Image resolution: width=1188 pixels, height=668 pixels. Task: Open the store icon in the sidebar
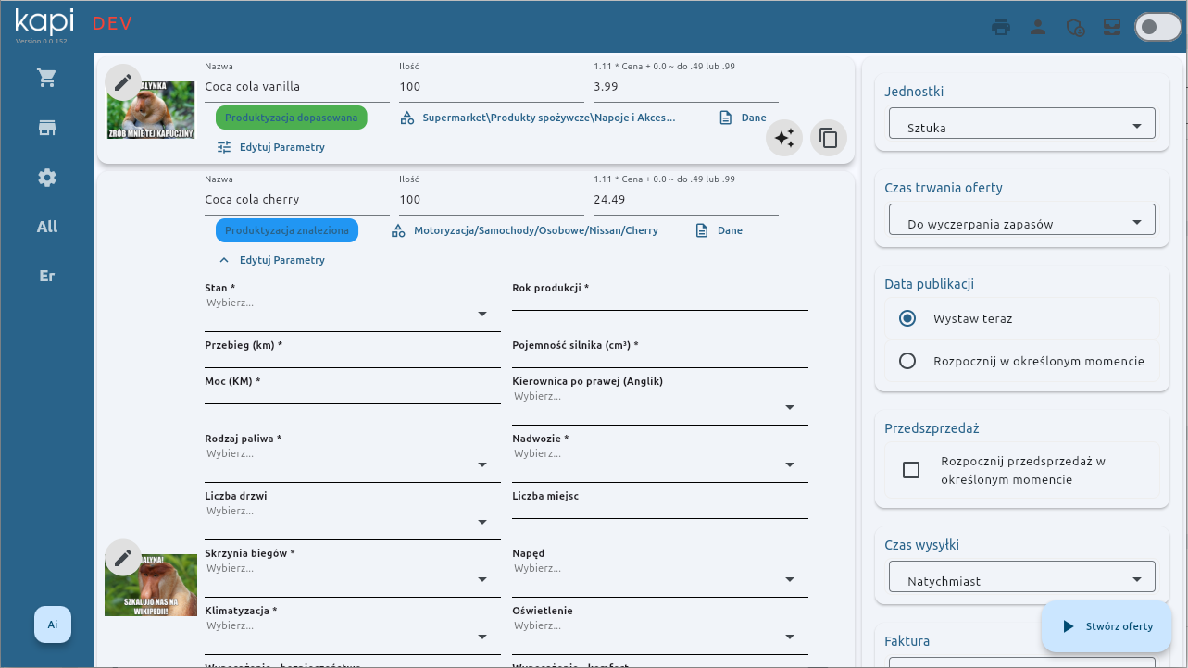pos(47,128)
